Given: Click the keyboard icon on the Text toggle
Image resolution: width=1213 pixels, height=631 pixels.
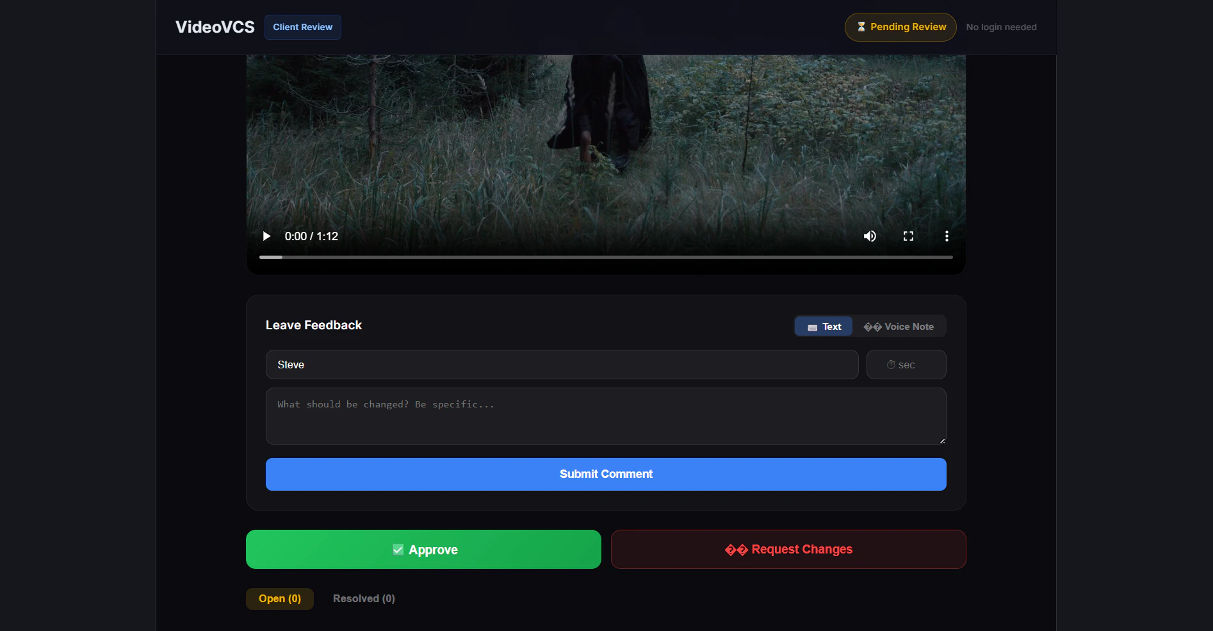Looking at the screenshot, I should pyautogui.click(x=812, y=326).
